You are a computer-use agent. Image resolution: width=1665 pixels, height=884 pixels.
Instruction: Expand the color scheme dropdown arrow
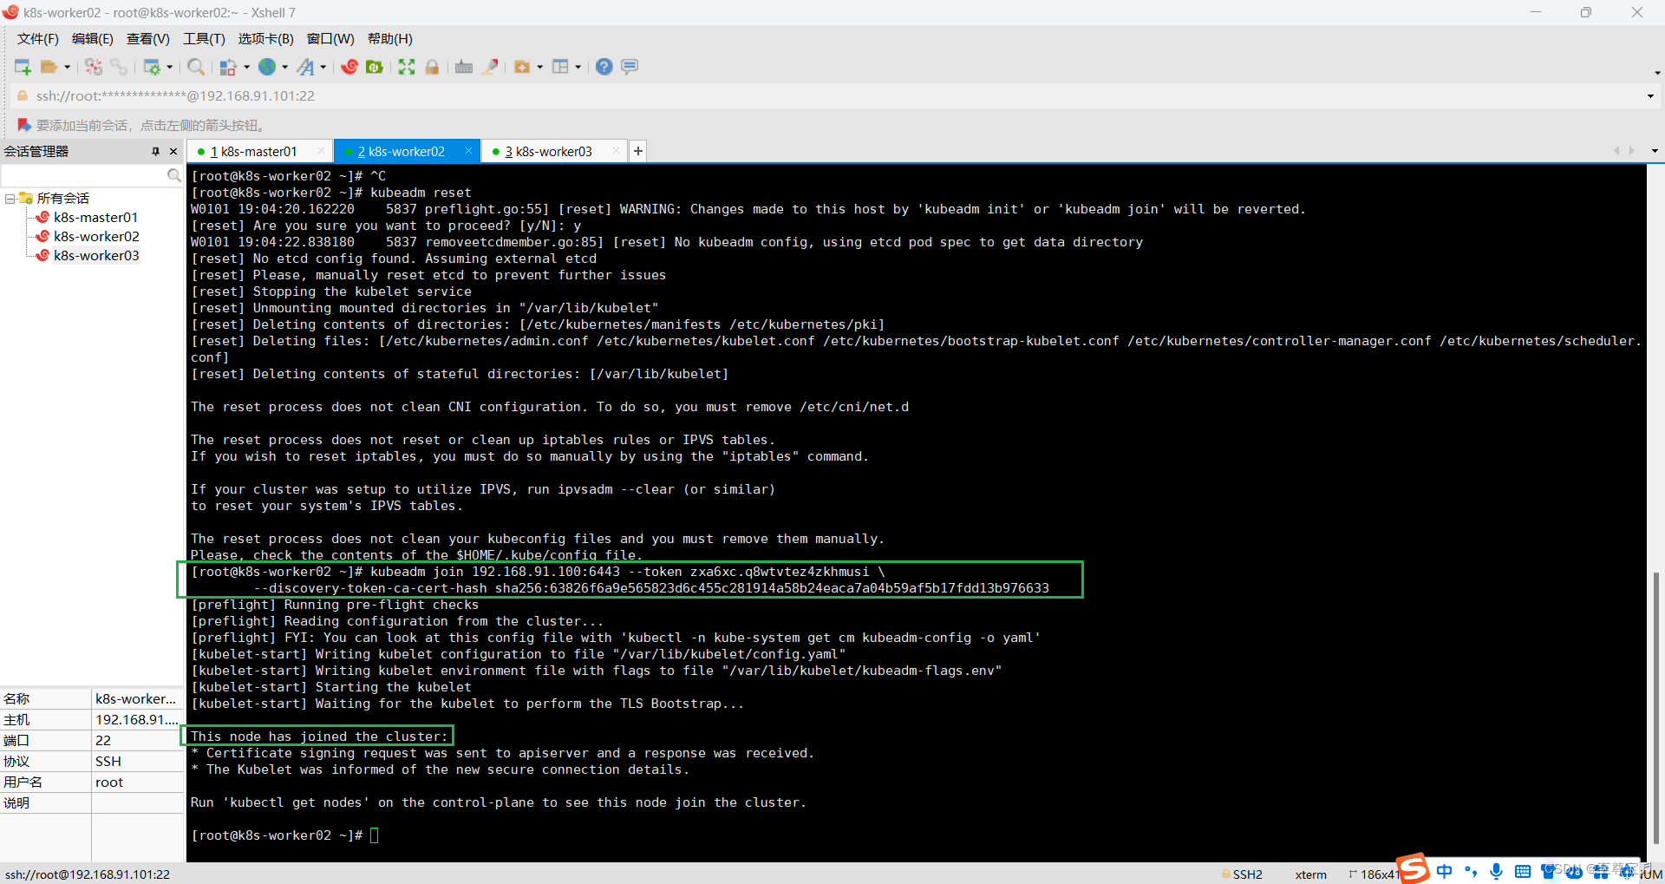pos(246,67)
